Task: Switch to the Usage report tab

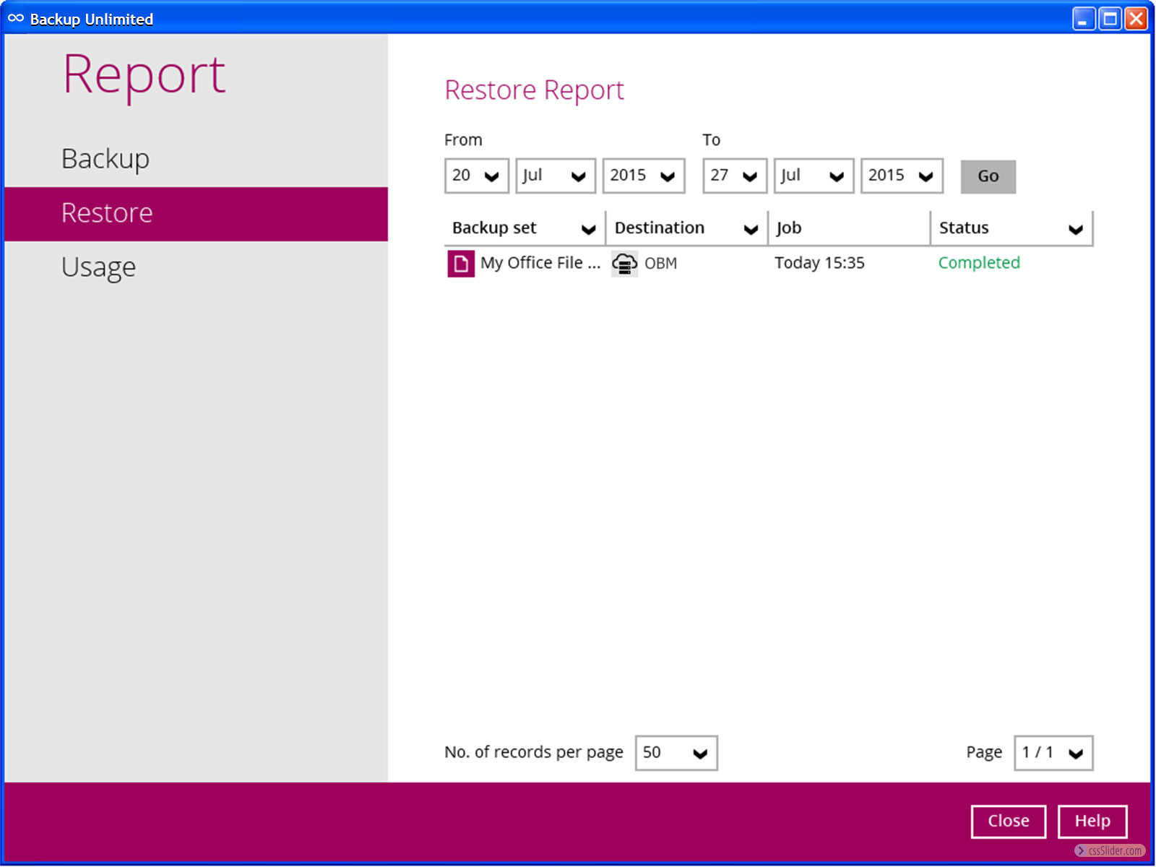Action: pyautogui.click(x=98, y=267)
